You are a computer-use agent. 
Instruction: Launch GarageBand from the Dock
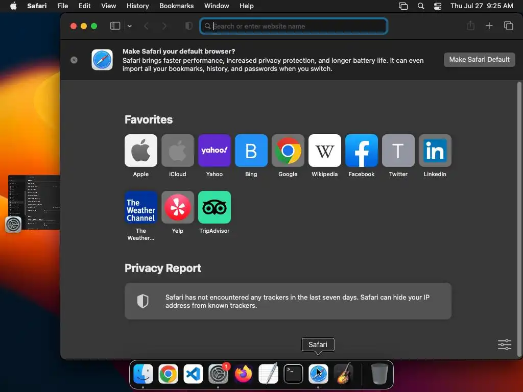[343, 374]
